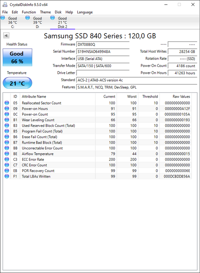Click the Samsung SSD 840 Series title
The height and width of the screenshot is (273, 200).
tap(100, 36)
